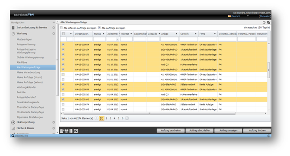Screen dimensions: 290x156
Task: Go to page 2 of results
Action: (x=106, y=118)
